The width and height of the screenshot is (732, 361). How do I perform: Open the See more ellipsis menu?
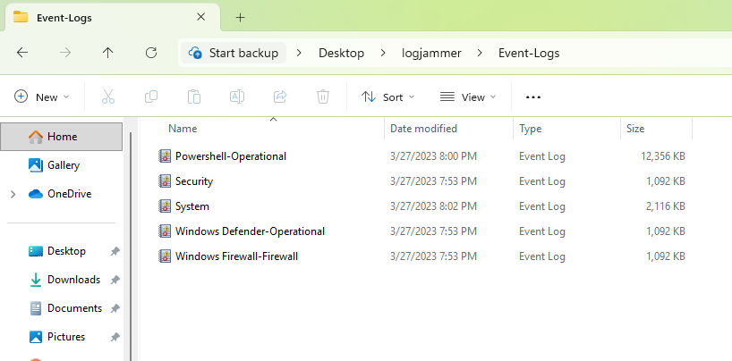(533, 97)
